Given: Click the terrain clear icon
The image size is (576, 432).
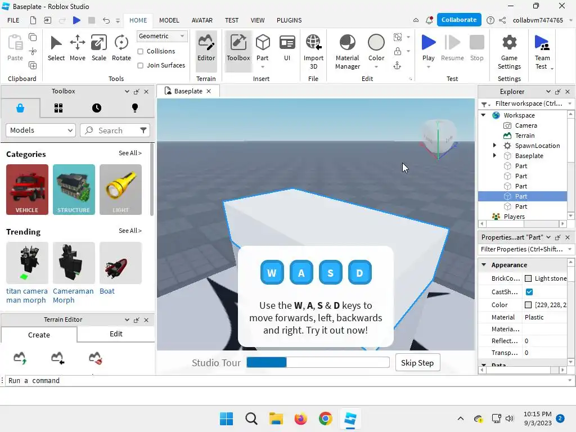Looking at the screenshot, I should pos(96,358).
